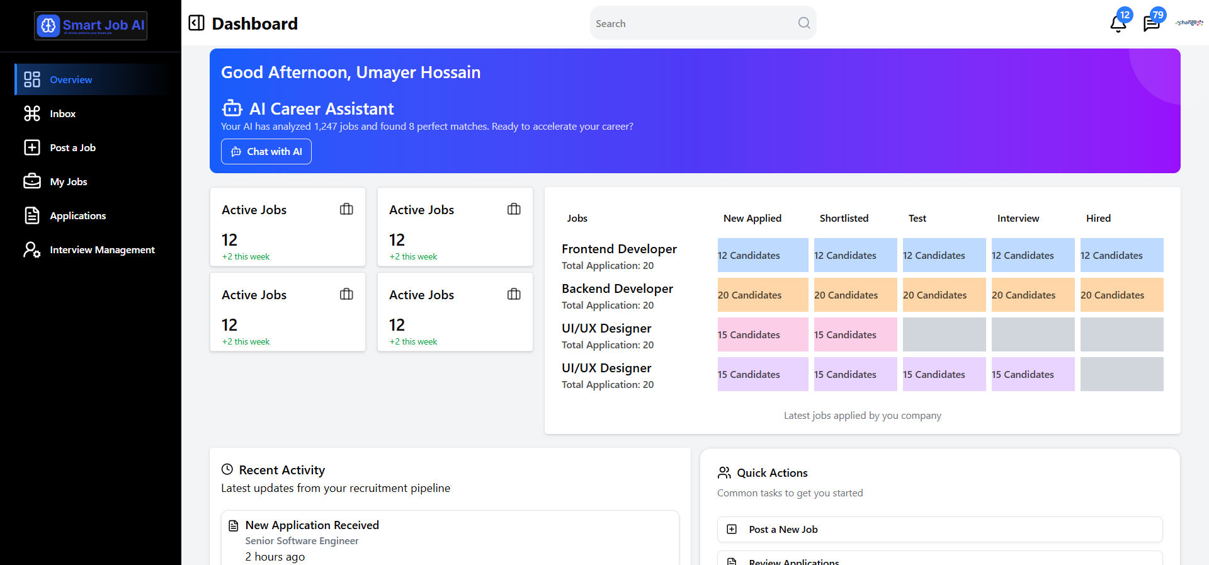This screenshot has height=565, width=1209.
Task: Click the Interview column header
Action: [1018, 218]
